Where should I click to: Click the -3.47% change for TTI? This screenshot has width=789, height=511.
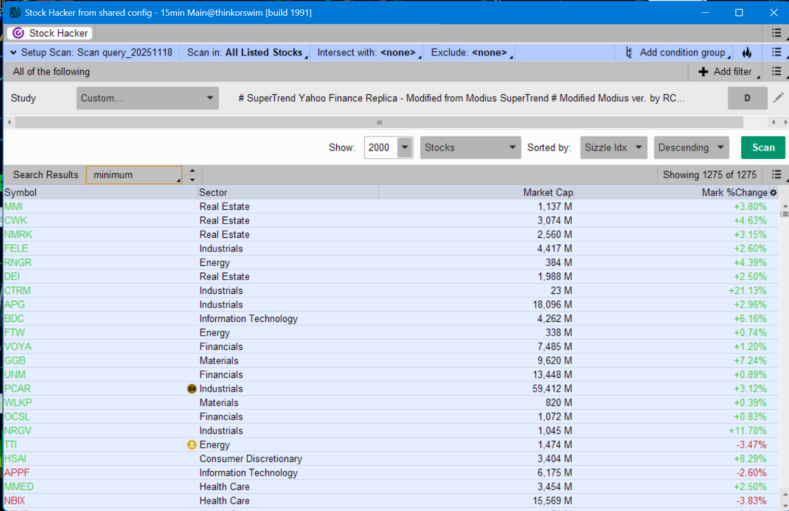[751, 445]
